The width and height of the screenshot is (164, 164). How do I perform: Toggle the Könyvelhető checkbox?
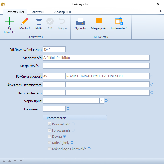(50, 124)
